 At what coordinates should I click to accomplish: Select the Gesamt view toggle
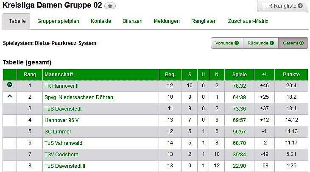point(293,43)
